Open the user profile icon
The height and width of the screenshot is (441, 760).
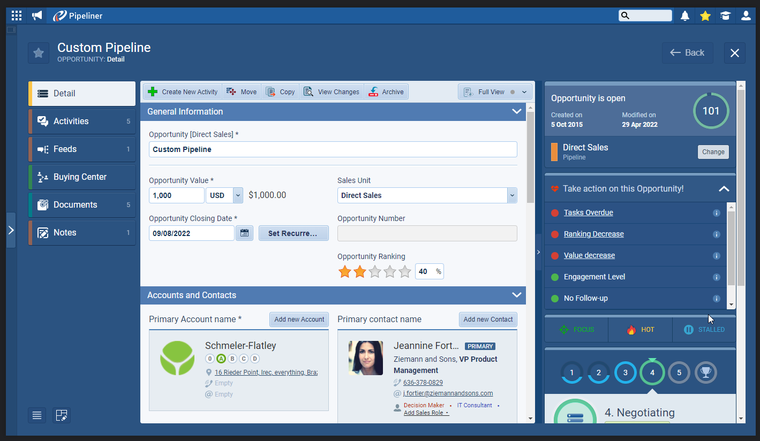click(746, 16)
